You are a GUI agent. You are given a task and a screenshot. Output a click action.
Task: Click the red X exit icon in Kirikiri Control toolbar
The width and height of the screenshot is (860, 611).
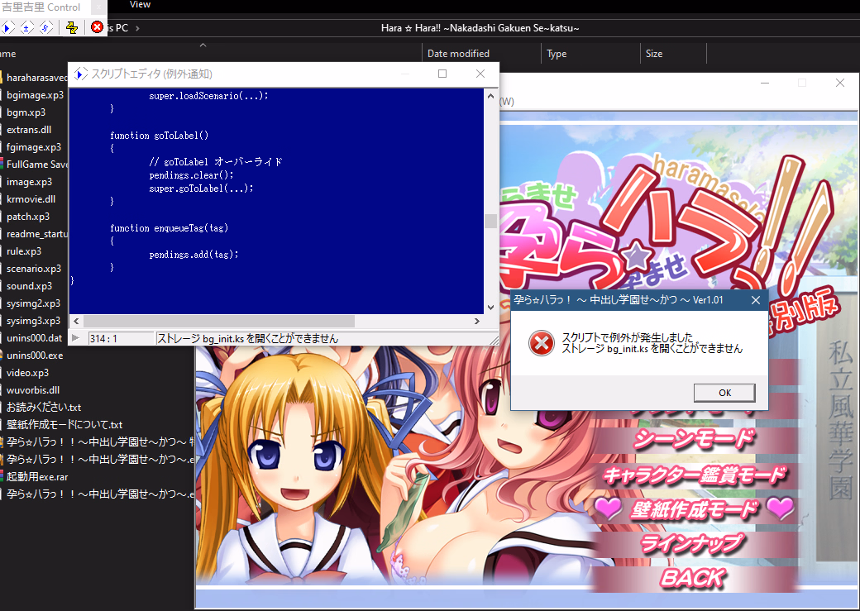pos(97,27)
